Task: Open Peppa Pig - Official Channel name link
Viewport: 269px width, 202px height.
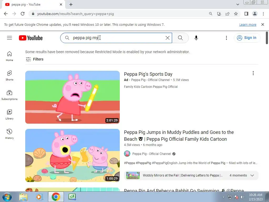Action: click(152, 154)
